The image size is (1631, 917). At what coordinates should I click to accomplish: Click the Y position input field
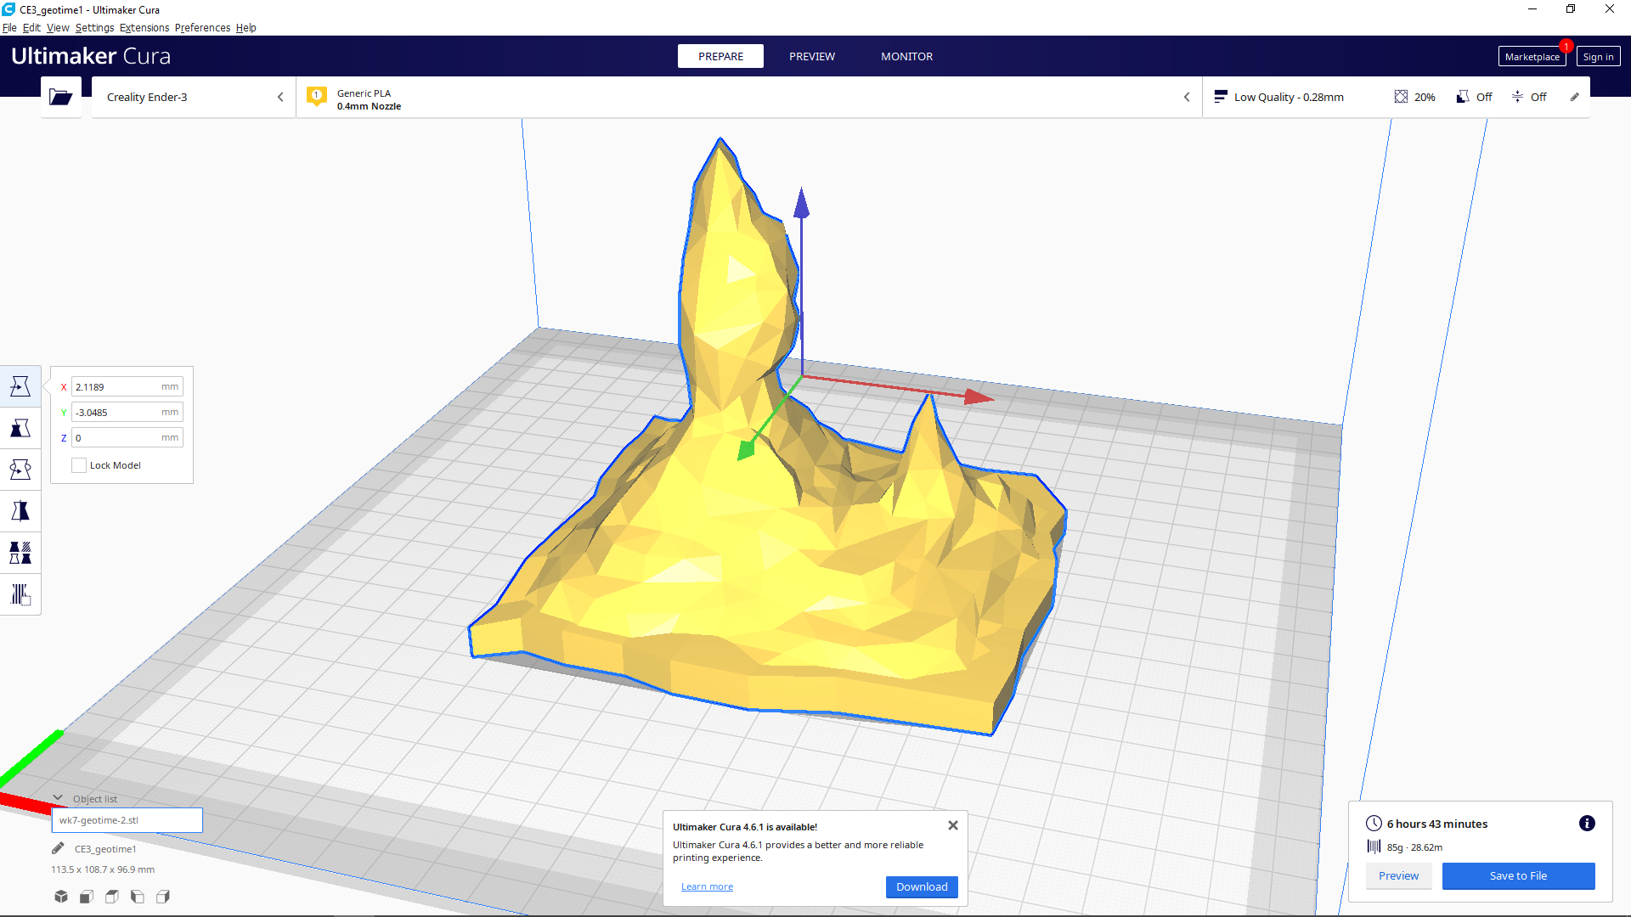click(x=127, y=412)
